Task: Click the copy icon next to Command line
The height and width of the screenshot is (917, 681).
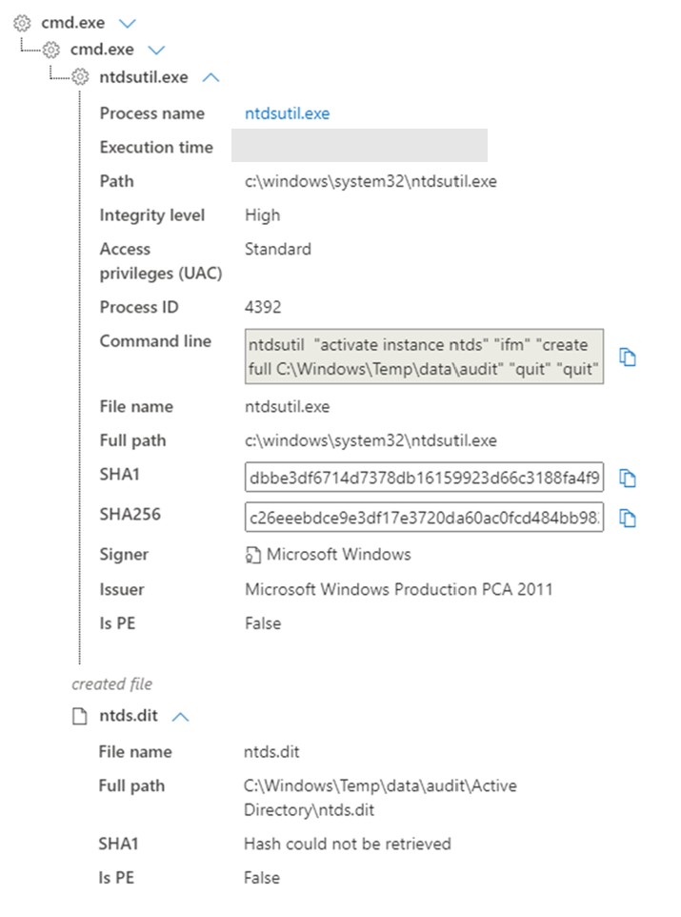Action: click(627, 357)
